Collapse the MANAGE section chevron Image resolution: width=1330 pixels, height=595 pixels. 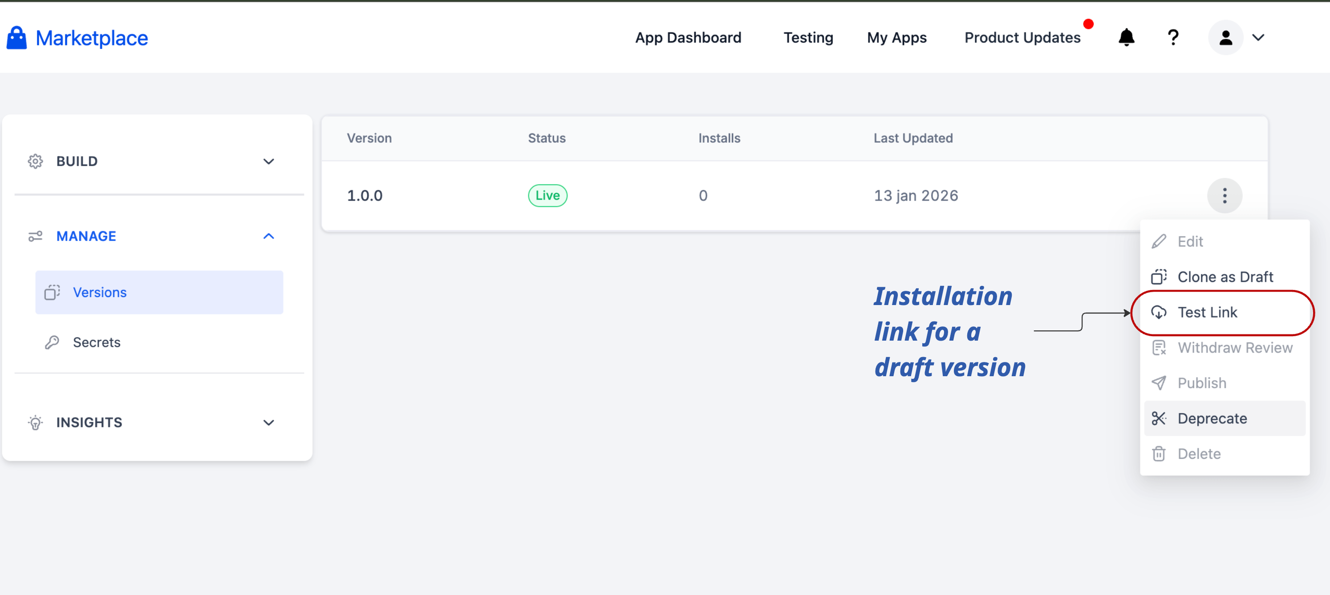point(268,236)
